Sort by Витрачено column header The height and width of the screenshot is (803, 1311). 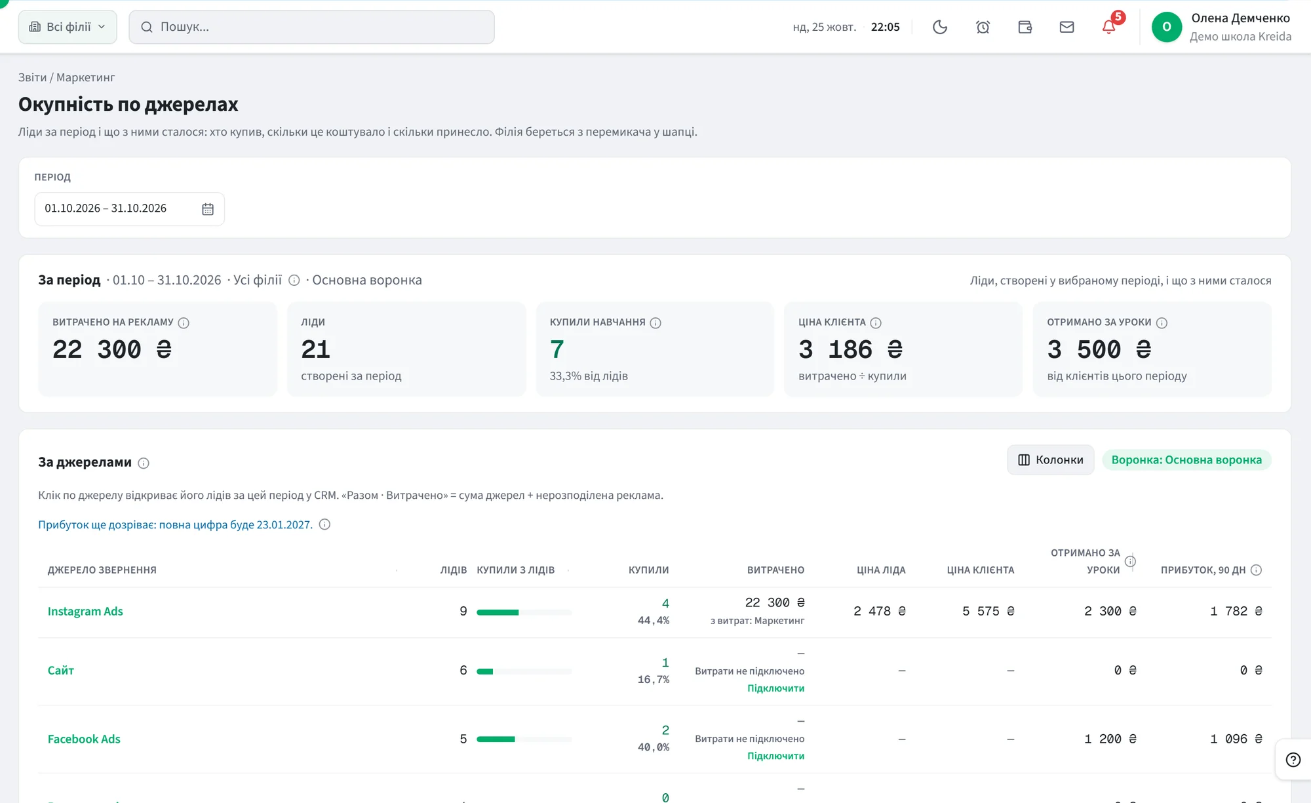click(x=775, y=570)
